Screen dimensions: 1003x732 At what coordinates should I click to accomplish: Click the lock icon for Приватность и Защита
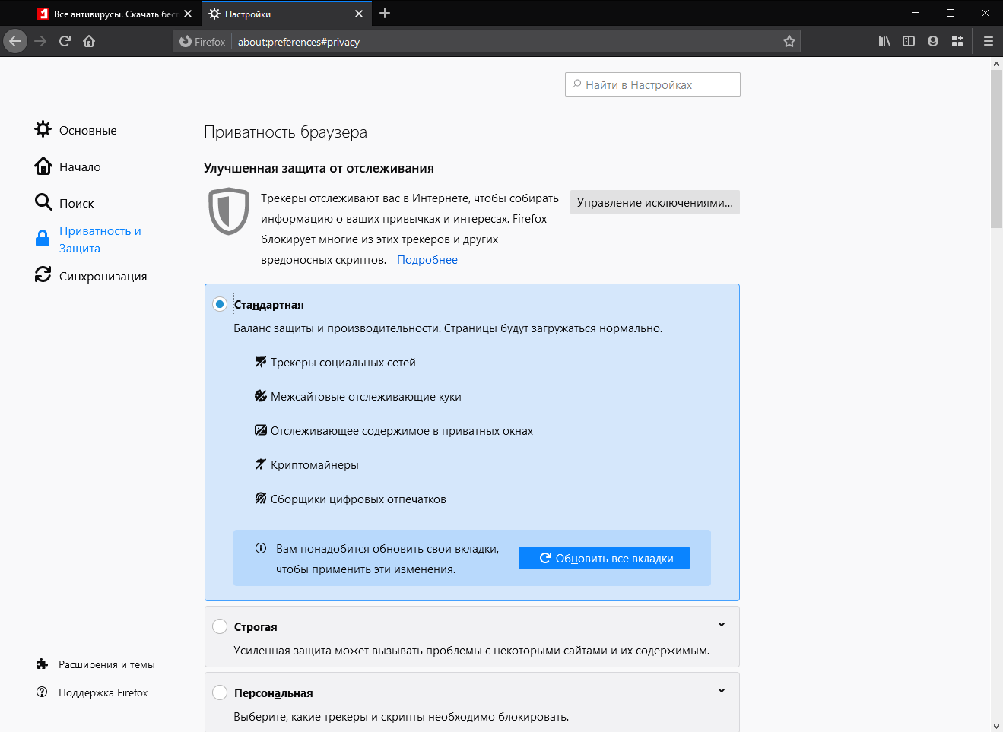43,238
